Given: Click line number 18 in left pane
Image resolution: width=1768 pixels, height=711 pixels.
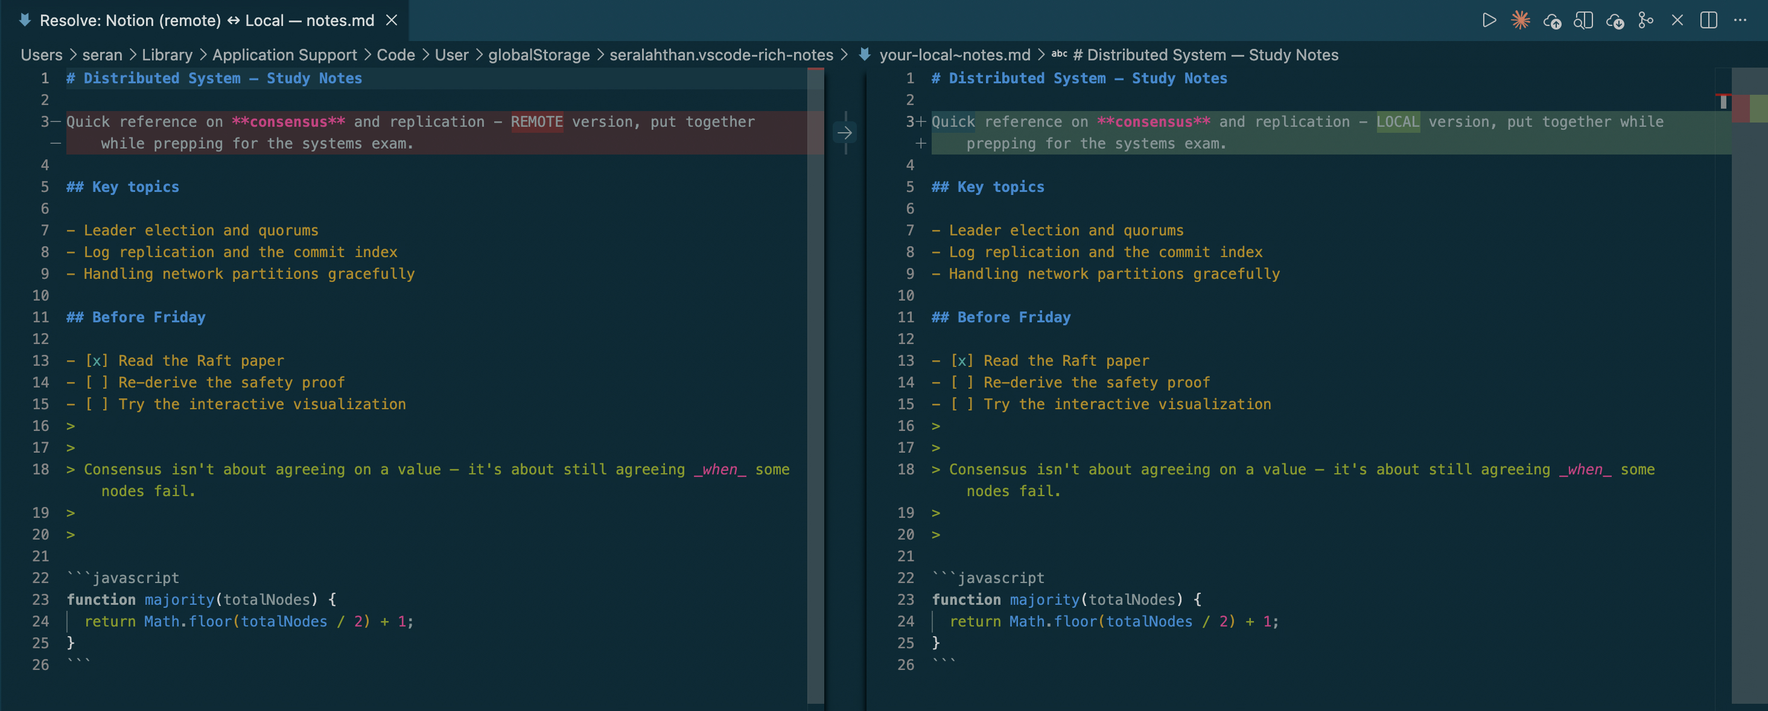Looking at the screenshot, I should click(x=40, y=470).
